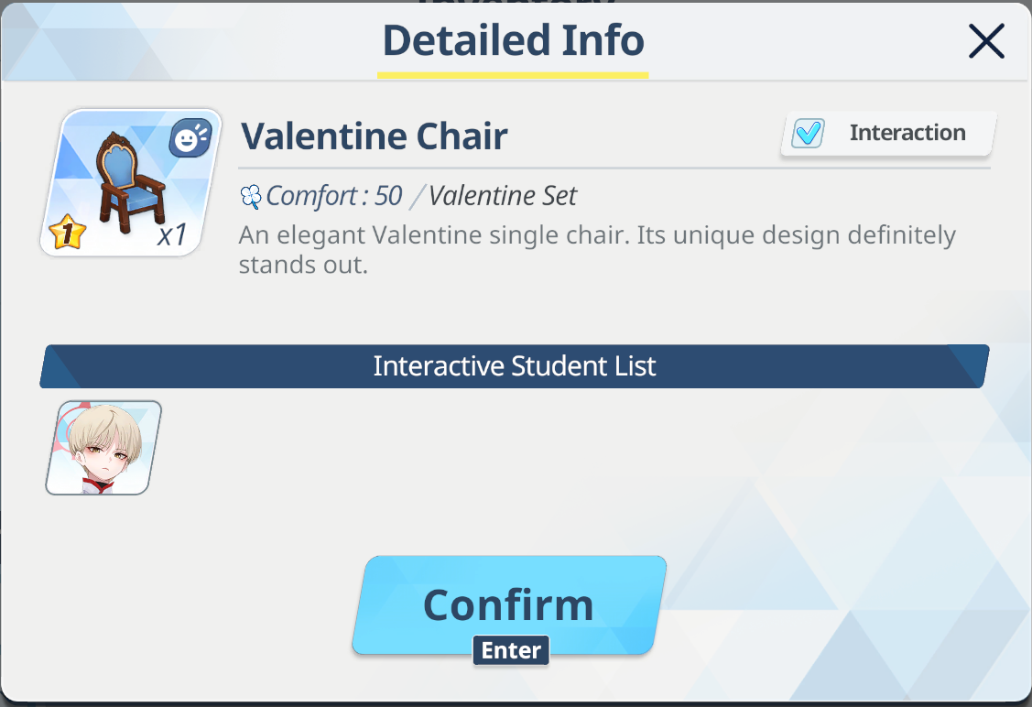Click the one-star rarity icon
1032x707 pixels.
point(67,233)
